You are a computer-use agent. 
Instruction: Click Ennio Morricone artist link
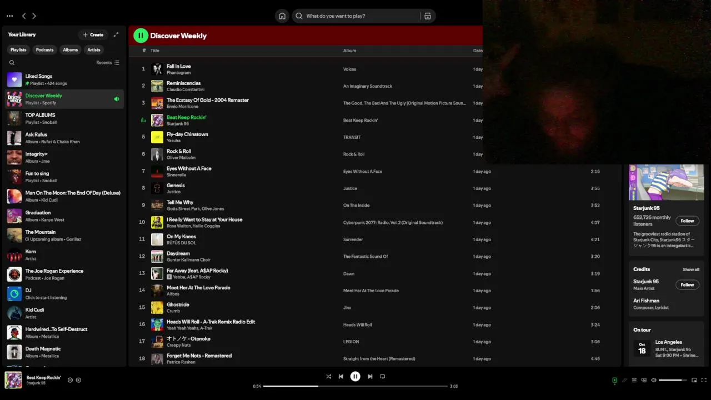pyautogui.click(x=181, y=107)
